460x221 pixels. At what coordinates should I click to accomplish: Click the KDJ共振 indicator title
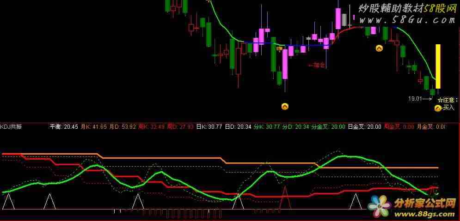coord(11,126)
